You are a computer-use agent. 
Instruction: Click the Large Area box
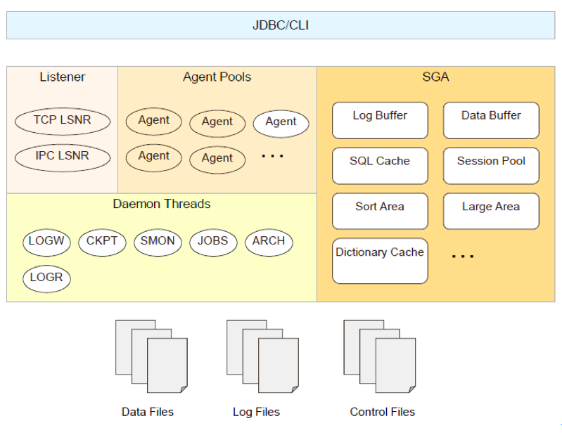(491, 211)
